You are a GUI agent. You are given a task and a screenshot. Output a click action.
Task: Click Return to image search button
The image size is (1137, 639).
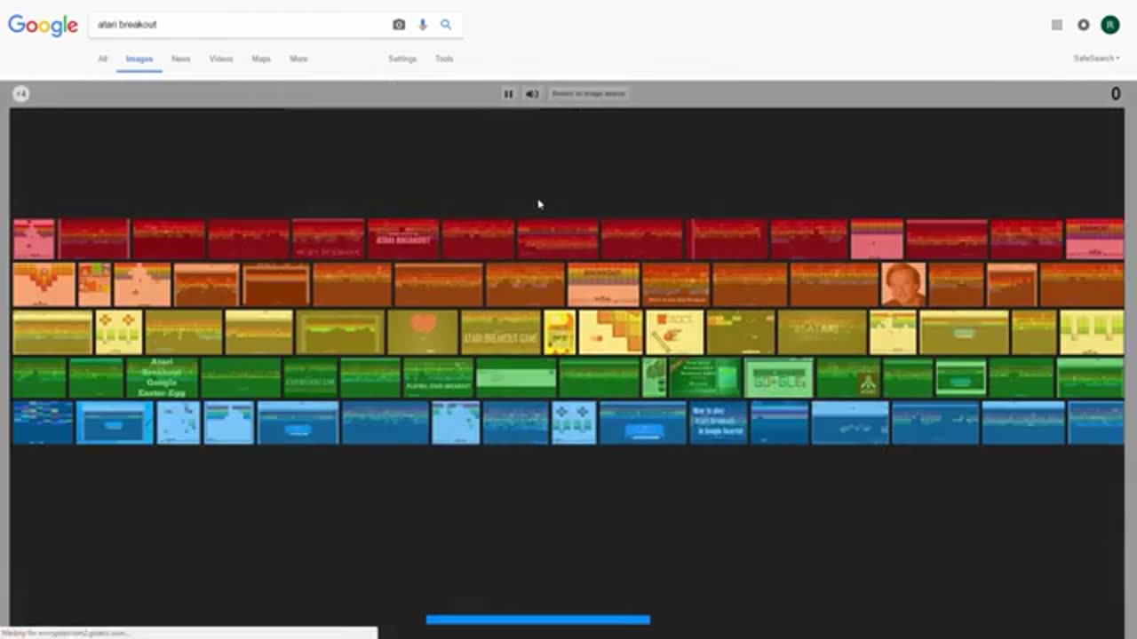point(589,93)
